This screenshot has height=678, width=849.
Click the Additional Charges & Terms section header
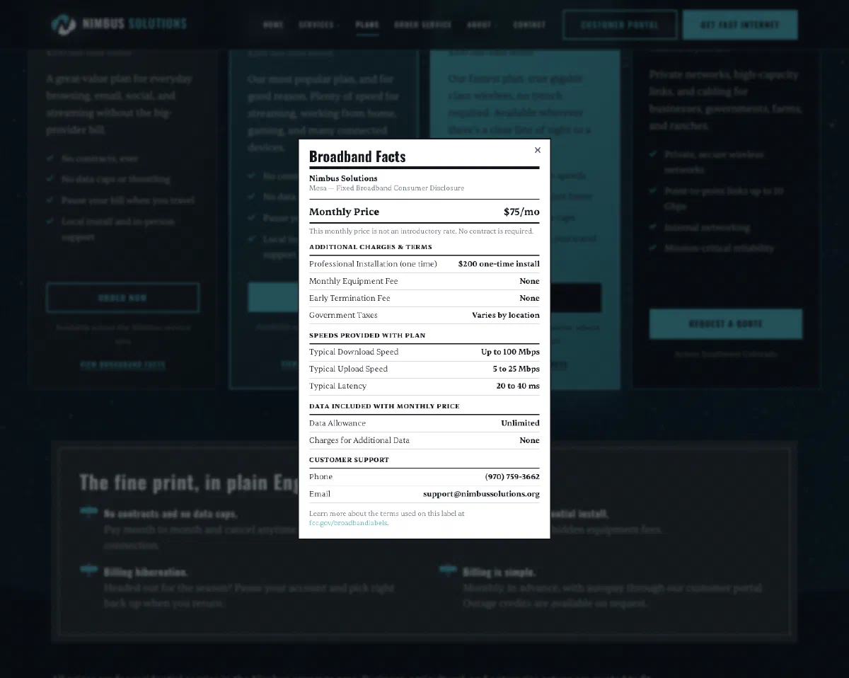tap(371, 247)
